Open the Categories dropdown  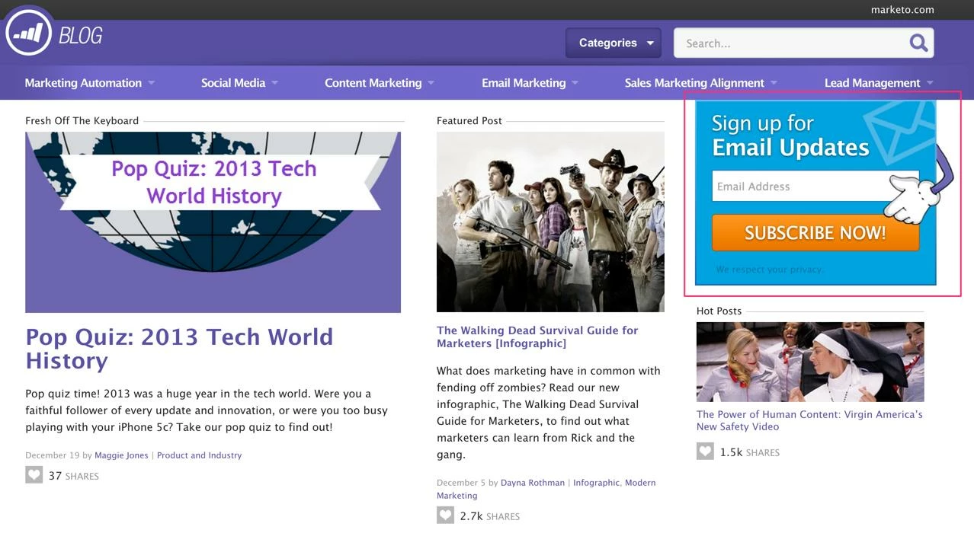pyautogui.click(x=614, y=43)
